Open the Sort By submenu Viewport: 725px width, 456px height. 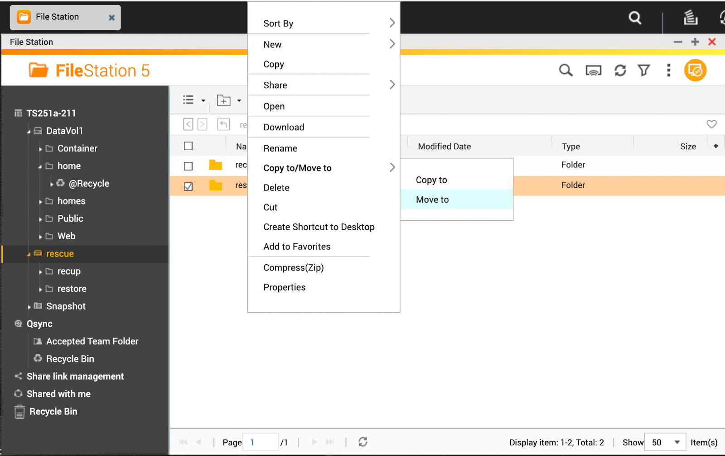click(x=324, y=23)
